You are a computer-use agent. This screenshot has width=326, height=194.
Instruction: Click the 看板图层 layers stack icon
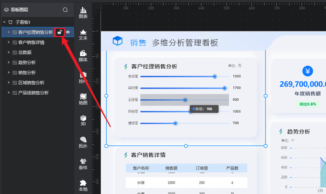pos(6,10)
